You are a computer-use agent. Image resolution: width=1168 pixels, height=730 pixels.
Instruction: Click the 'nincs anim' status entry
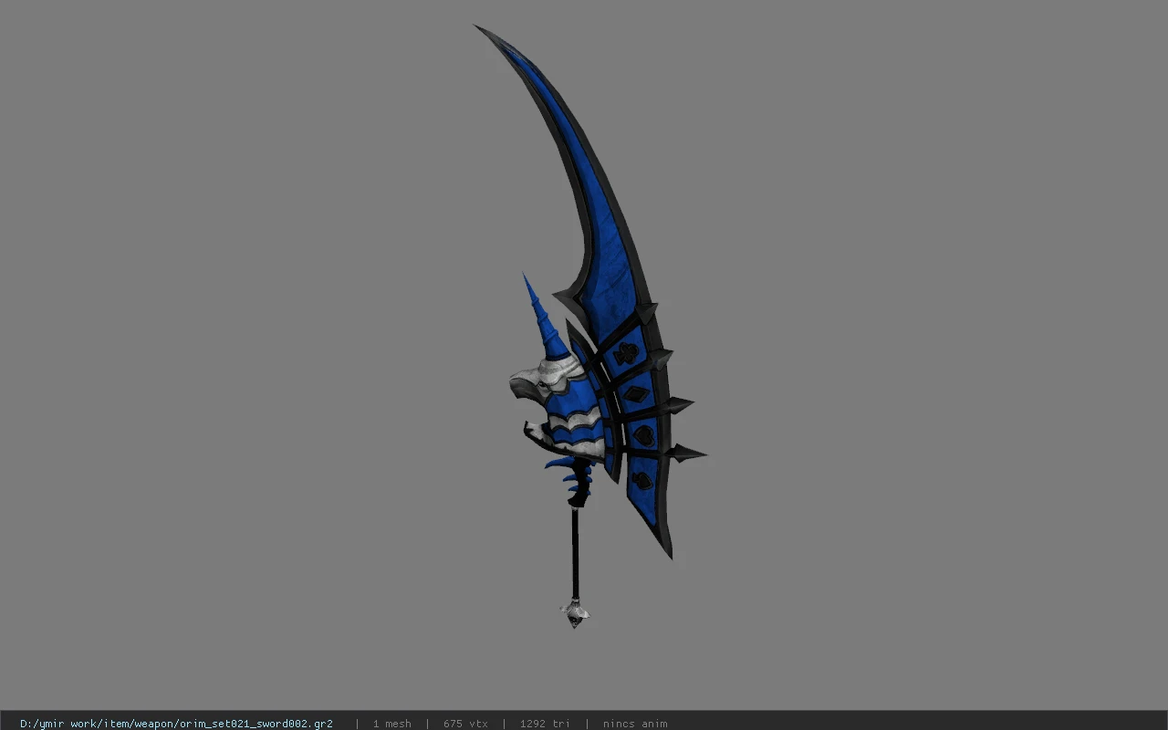pyautogui.click(x=635, y=724)
